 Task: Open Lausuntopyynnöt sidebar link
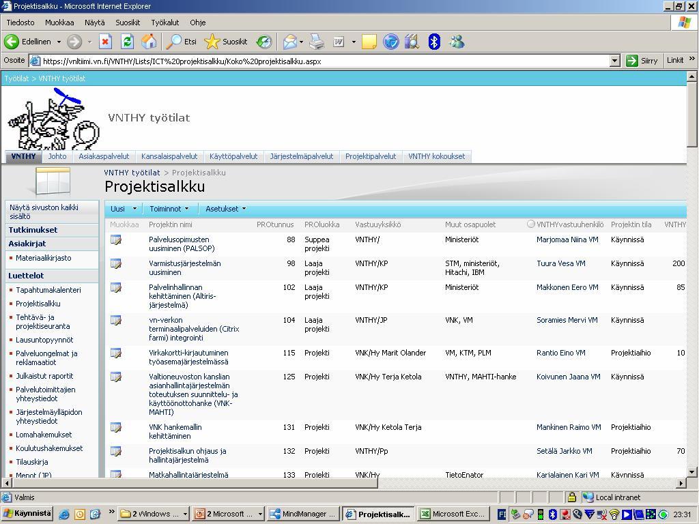click(x=44, y=340)
